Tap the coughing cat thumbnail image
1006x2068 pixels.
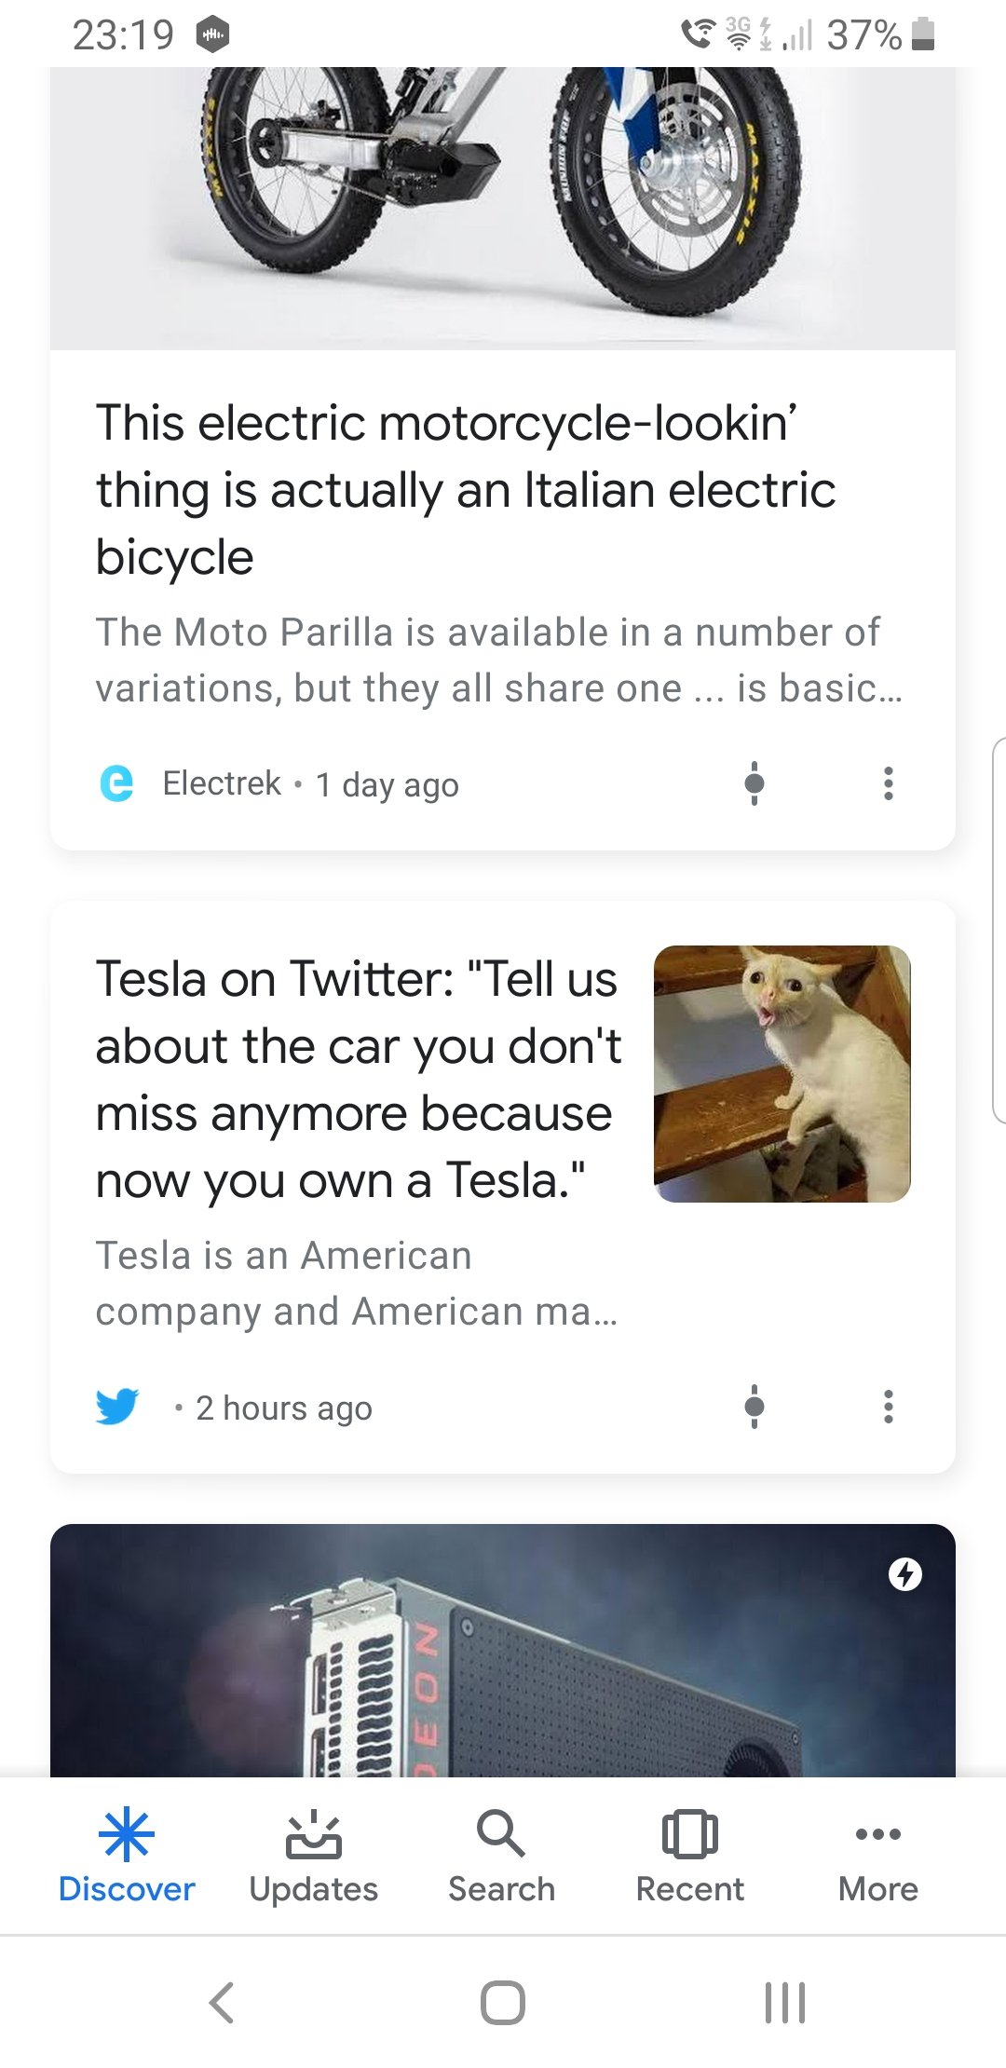(782, 1074)
